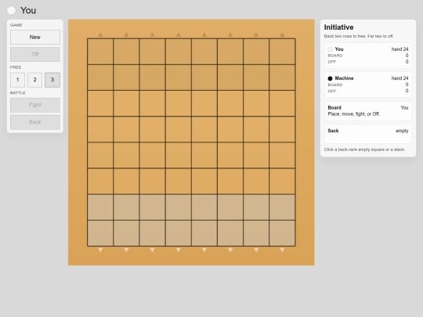Click the Initiative heading
Screen dimensions: 423x317
[339, 27]
